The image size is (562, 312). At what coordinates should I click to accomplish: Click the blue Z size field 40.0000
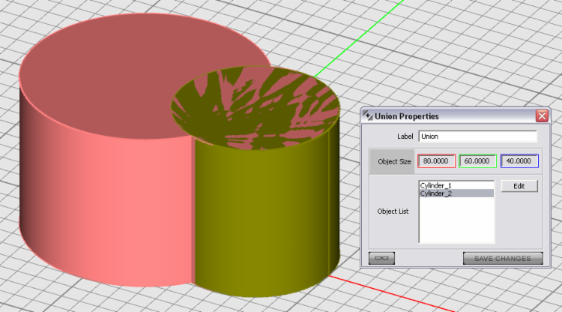coord(519,161)
